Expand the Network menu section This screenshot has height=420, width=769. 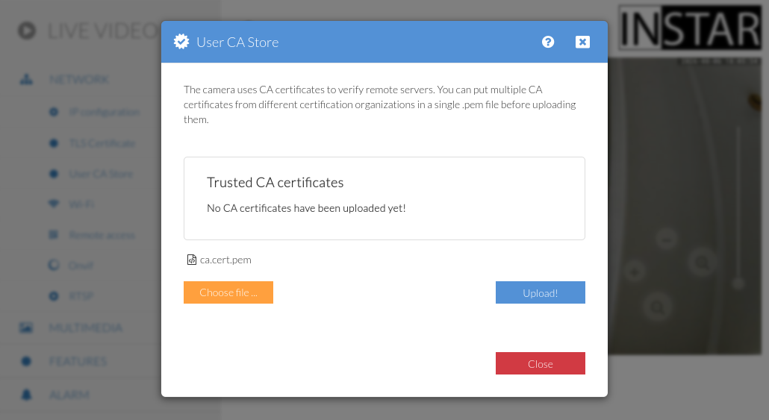pyautogui.click(x=78, y=79)
